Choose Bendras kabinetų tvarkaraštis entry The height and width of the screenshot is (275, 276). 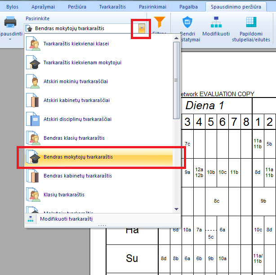78,176
